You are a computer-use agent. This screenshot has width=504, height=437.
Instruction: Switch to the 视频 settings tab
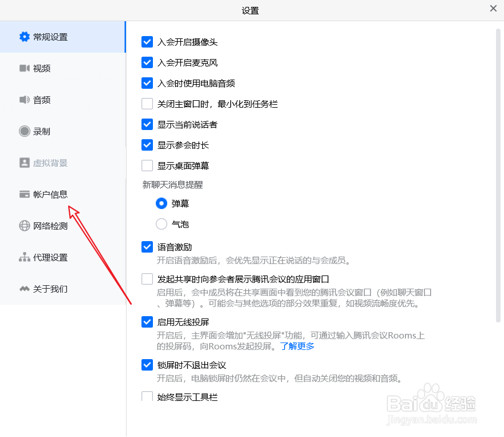[62, 68]
